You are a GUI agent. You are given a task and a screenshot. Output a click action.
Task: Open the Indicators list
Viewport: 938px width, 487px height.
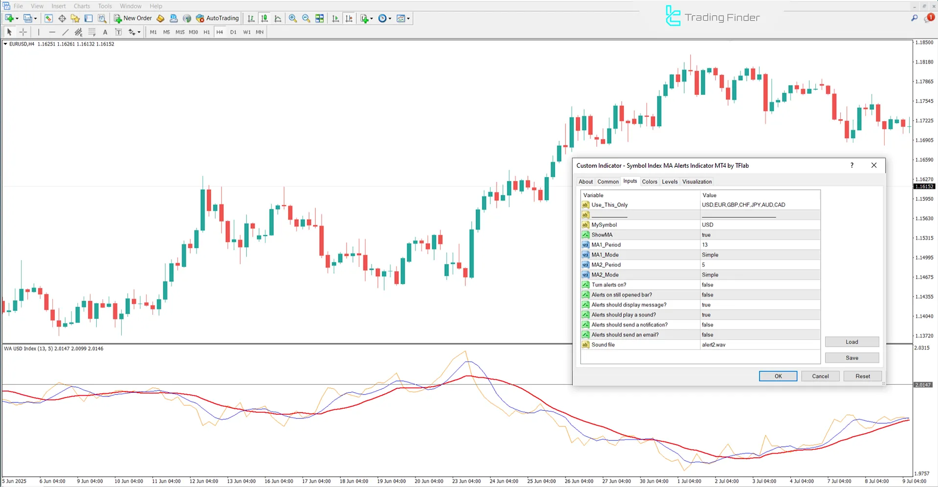click(364, 18)
